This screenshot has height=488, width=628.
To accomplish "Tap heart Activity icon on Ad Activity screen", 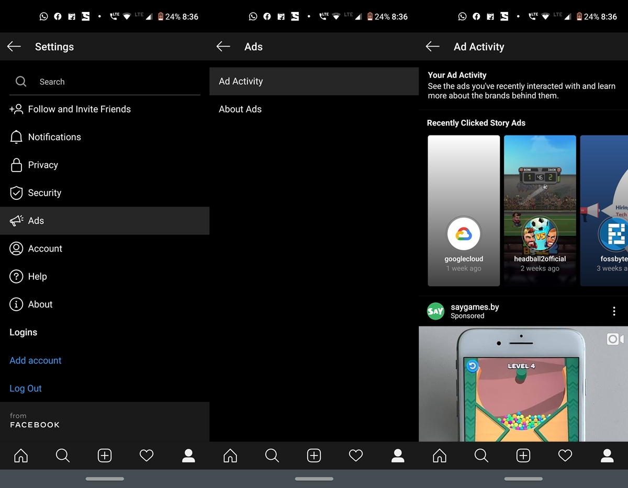I will pyautogui.click(x=565, y=456).
